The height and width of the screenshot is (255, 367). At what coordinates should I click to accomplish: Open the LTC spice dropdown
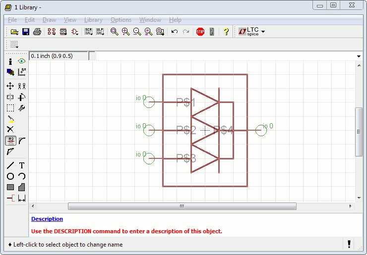tap(263, 32)
